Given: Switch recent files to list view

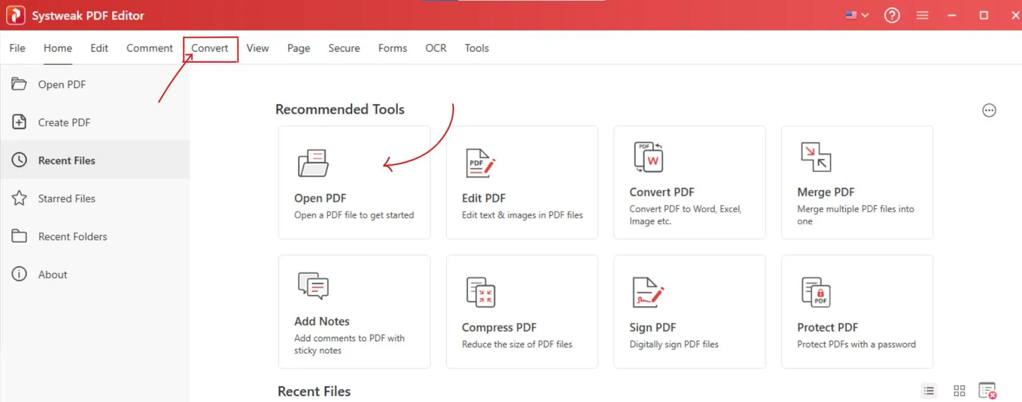Looking at the screenshot, I should (929, 391).
